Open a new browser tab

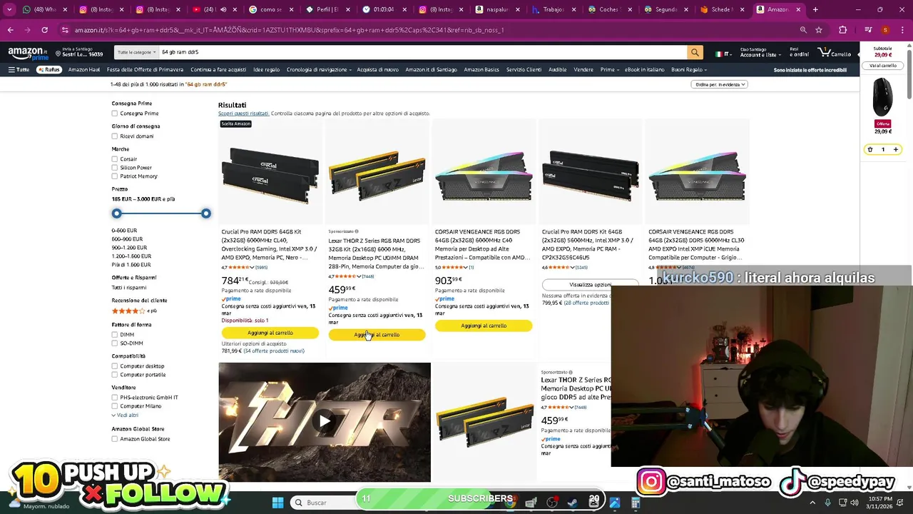click(x=815, y=9)
